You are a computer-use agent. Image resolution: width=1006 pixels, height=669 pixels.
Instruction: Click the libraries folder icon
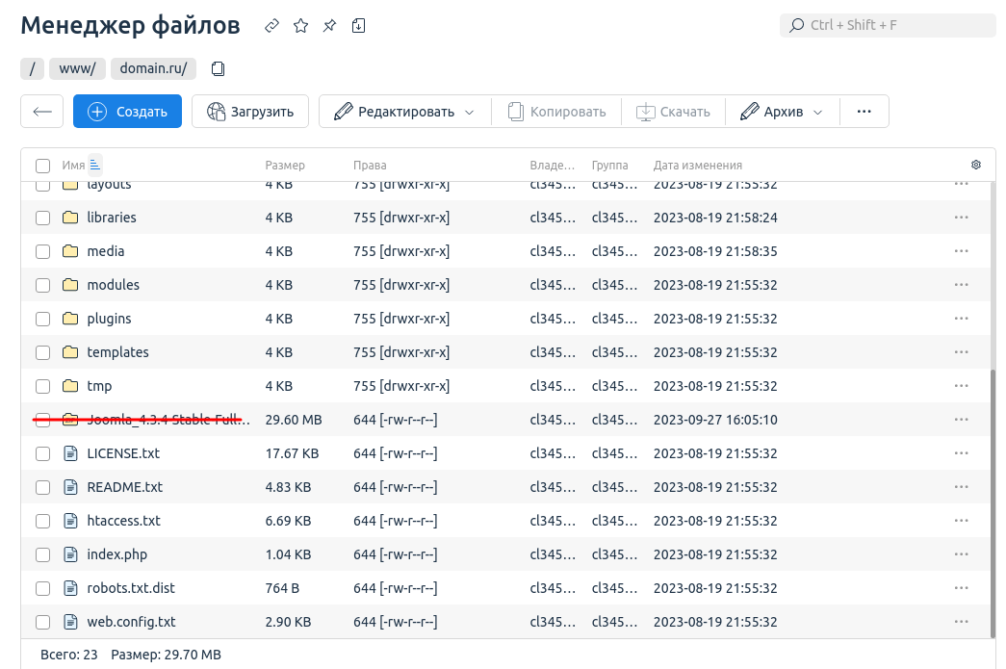pos(70,218)
